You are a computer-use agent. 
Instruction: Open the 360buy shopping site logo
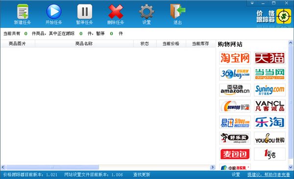235,74
